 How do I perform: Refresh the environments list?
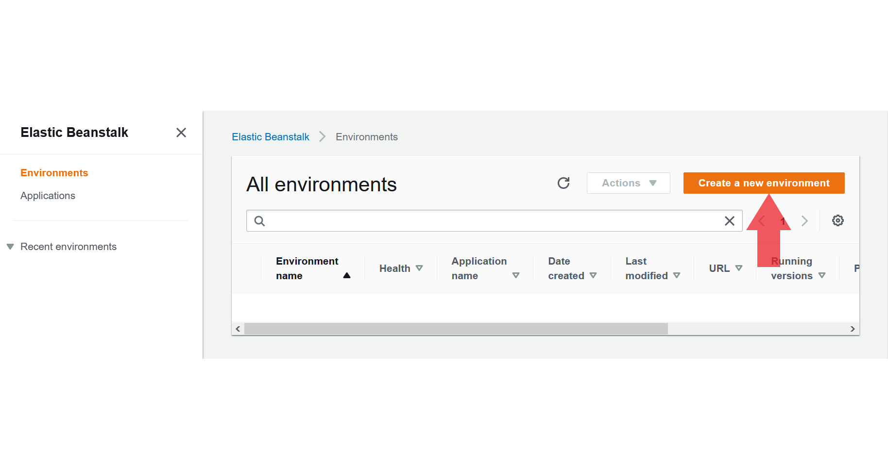(x=564, y=183)
